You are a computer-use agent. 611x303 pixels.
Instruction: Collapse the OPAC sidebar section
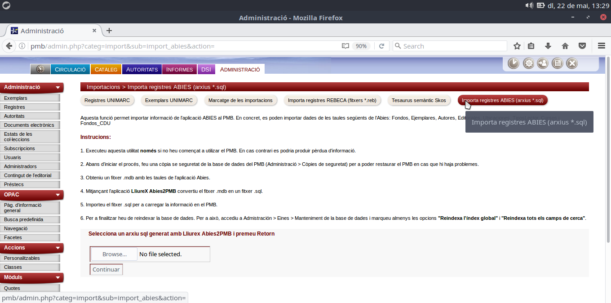(x=58, y=195)
